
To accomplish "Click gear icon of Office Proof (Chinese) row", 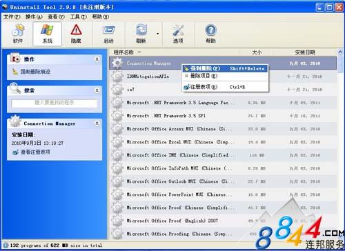I will point(117,208).
